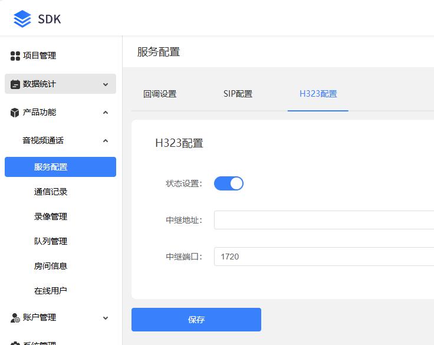Open 在线用户 in the sidebar
Image resolution: width=434 pixels, height=345 pixels.
point(51,291)
